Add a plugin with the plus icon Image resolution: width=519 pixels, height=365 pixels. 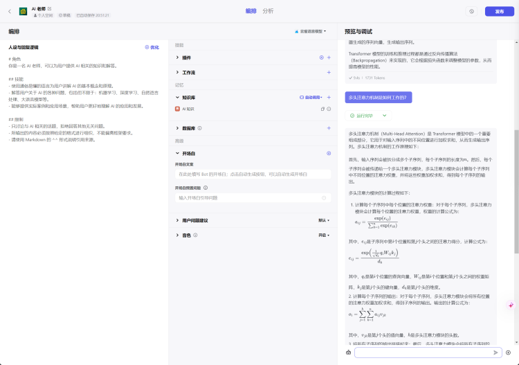[x=329, y=57]
